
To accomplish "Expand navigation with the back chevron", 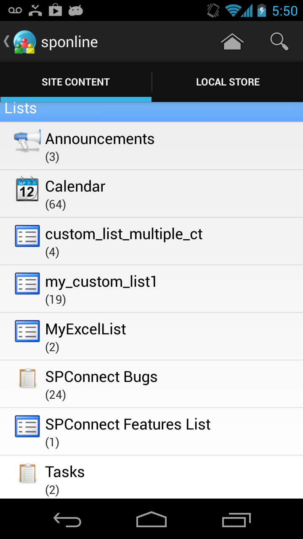I will tap(6, 41).
